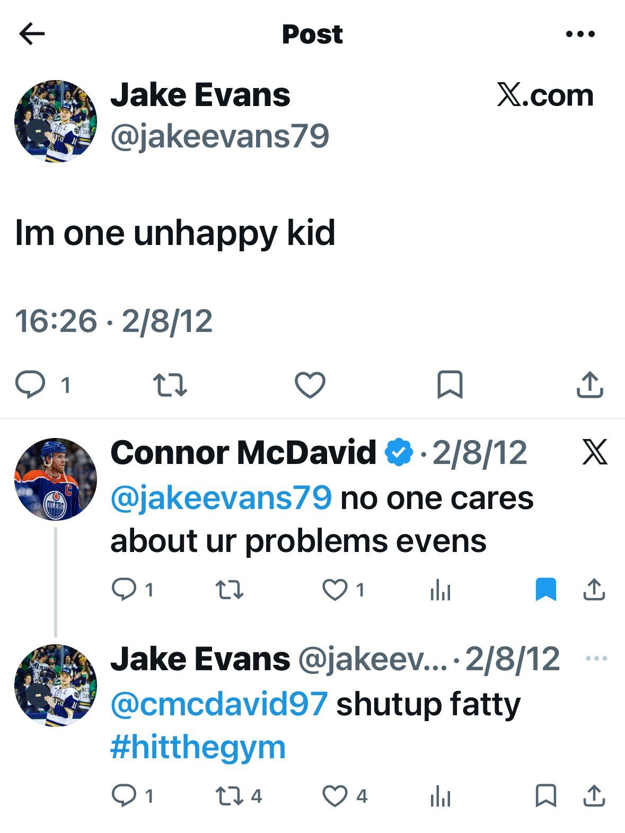Reply to the main "Im one unhappy kid" post

[x=30, y=384]
